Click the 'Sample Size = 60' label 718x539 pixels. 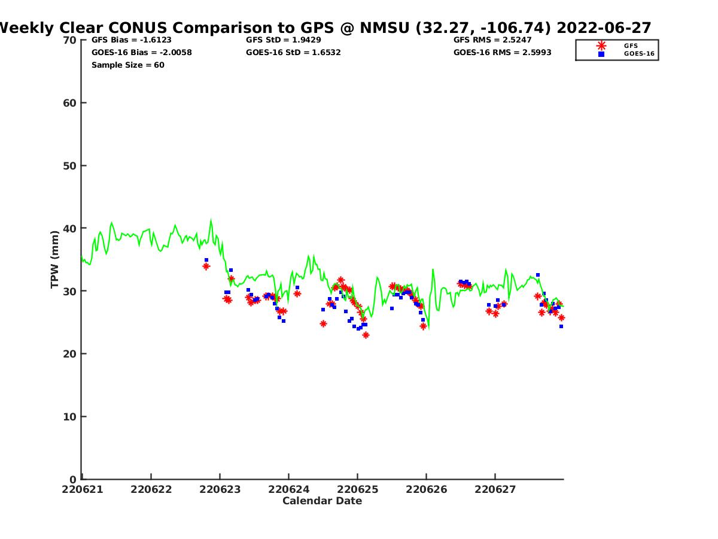tap(128, 65)
